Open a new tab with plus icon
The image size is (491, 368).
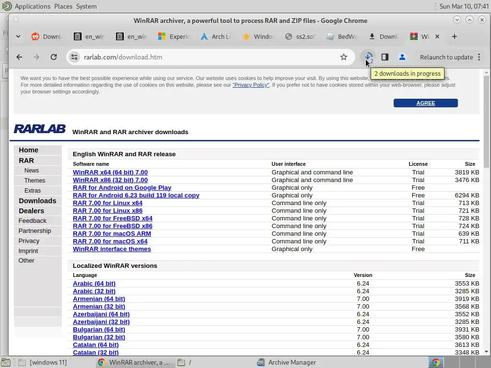coord(455,36)
